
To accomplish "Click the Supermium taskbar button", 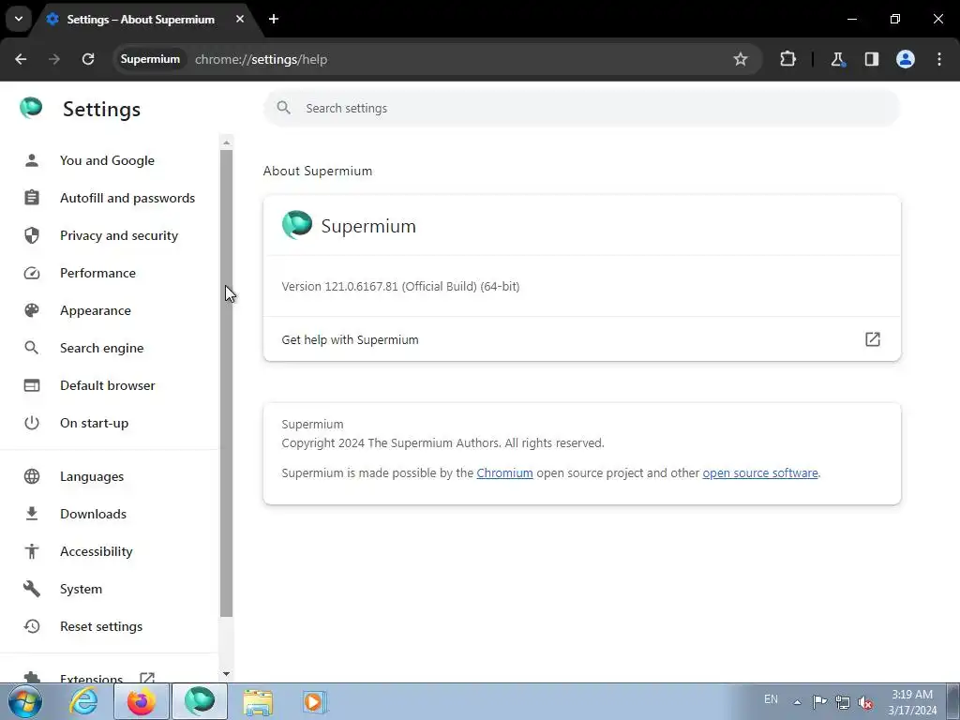I will (200, 701).
